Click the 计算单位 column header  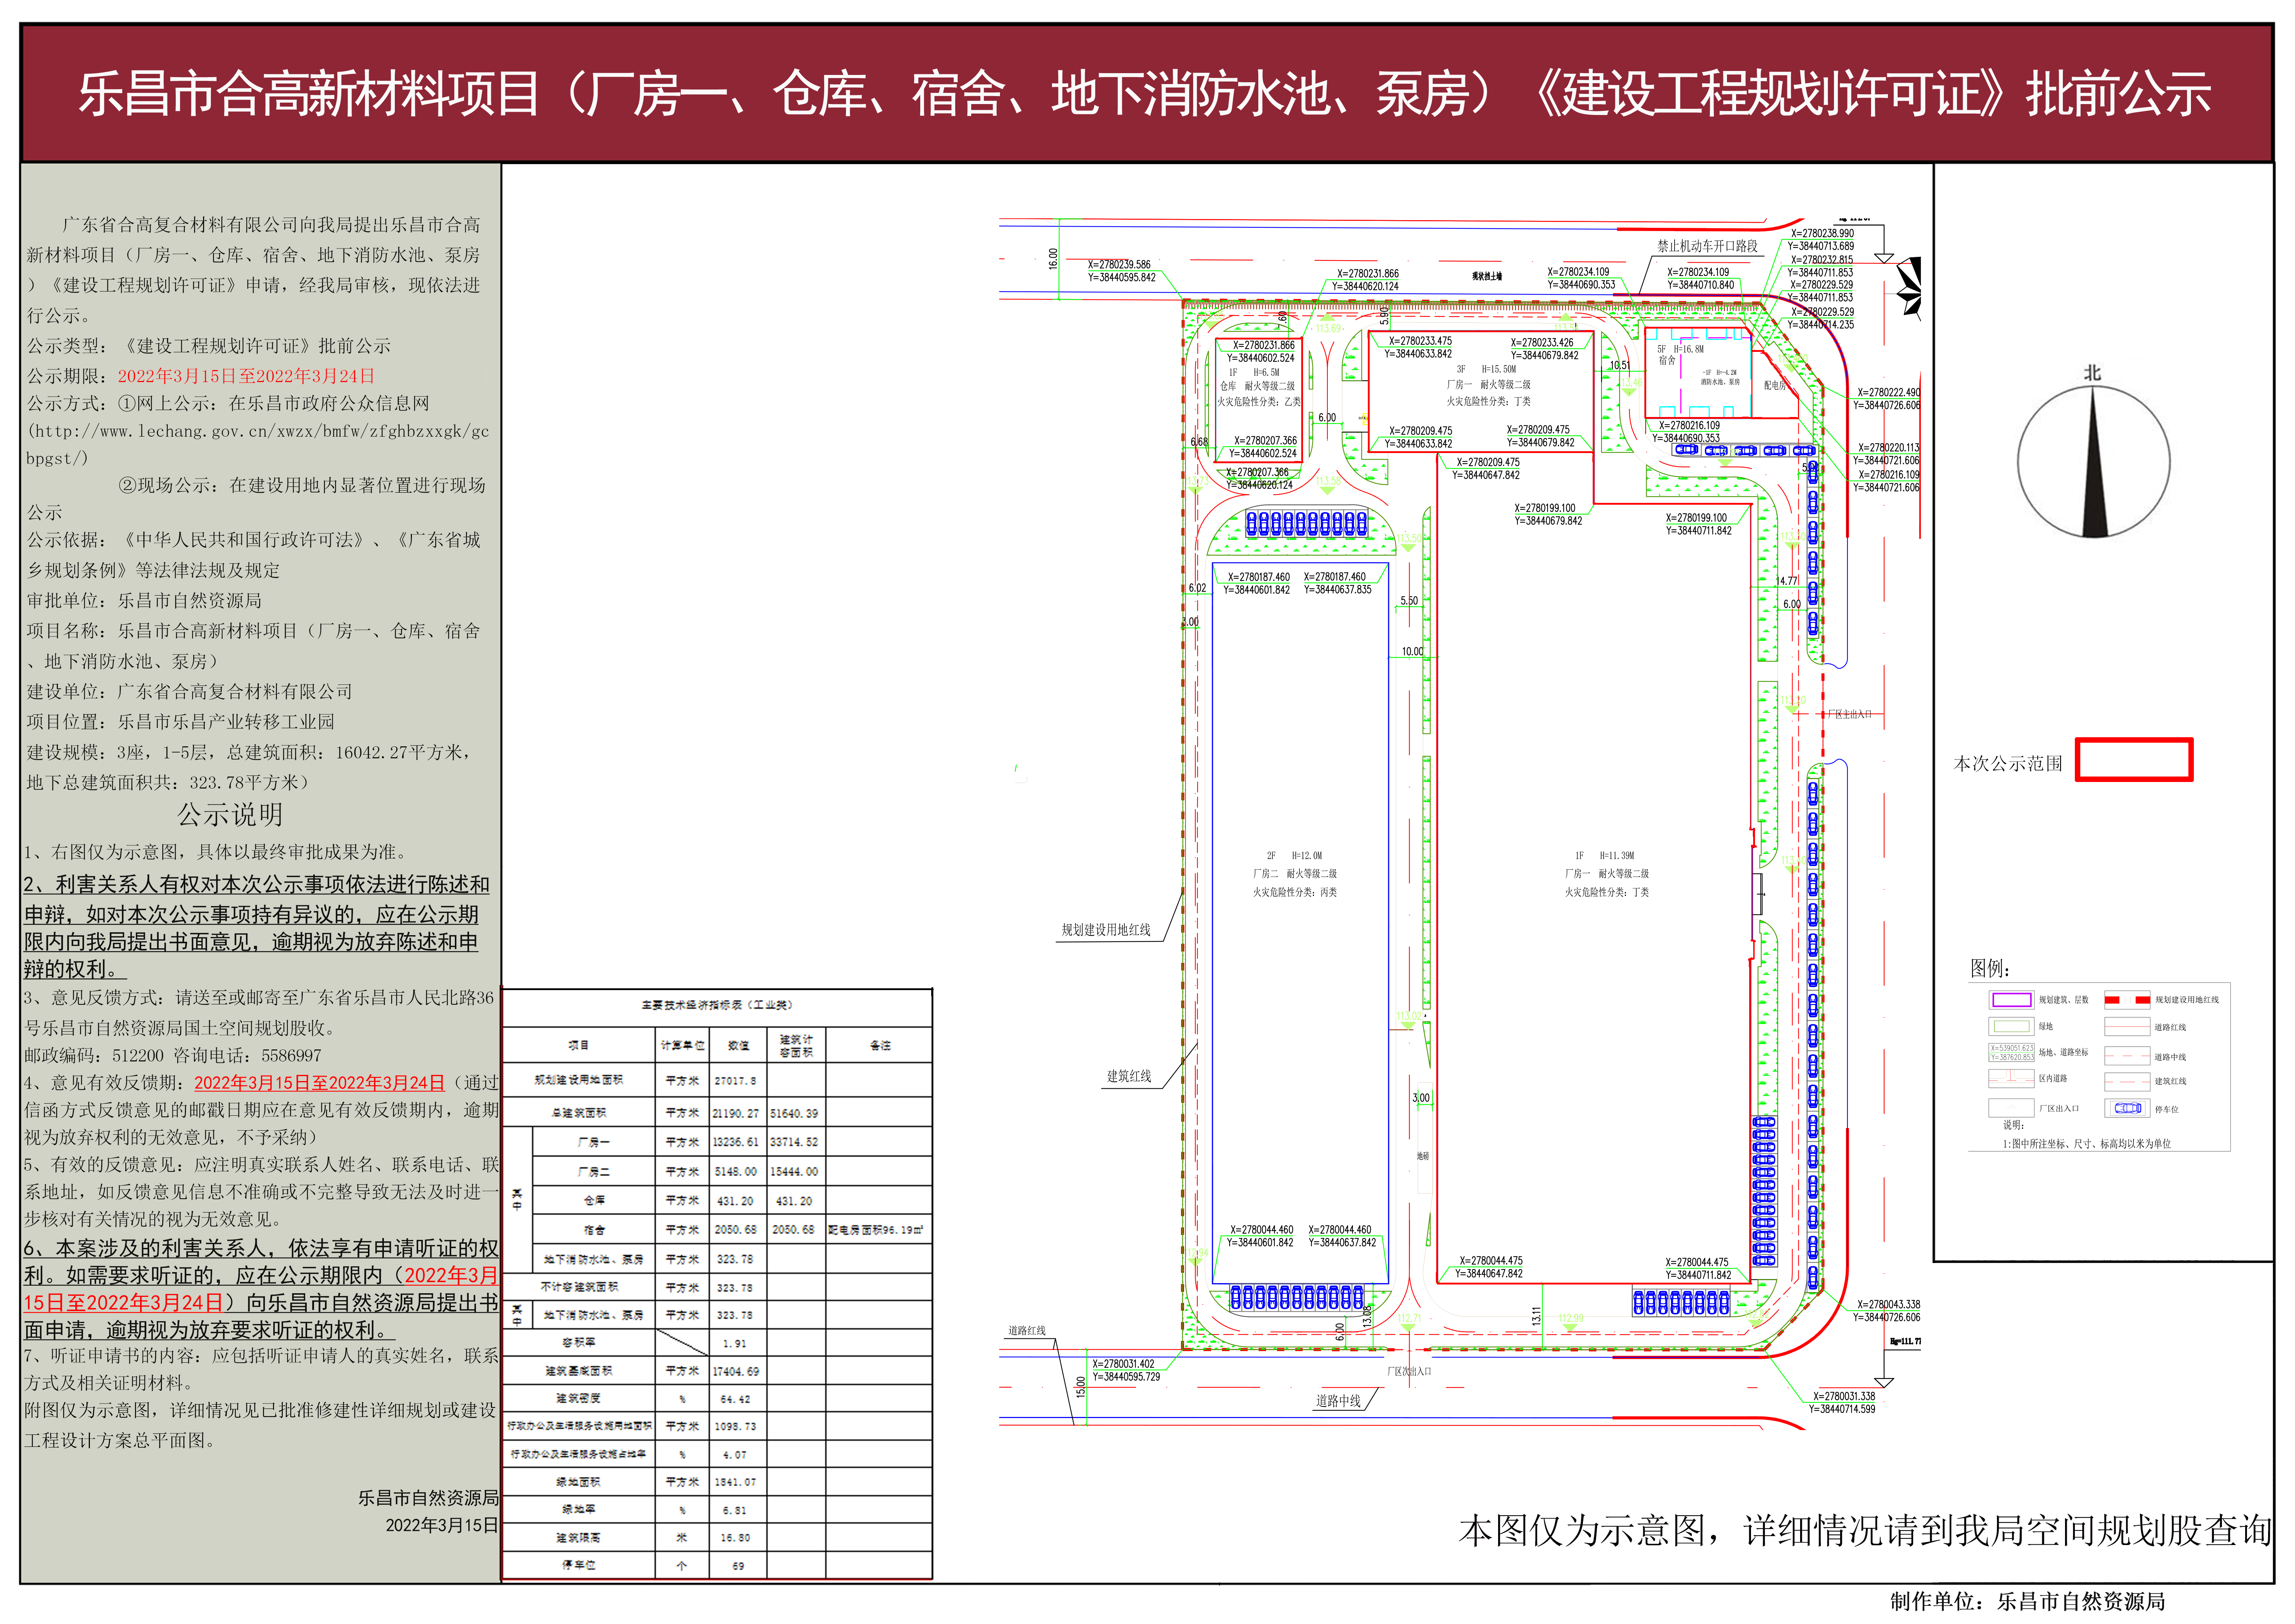coord(682,1045)
